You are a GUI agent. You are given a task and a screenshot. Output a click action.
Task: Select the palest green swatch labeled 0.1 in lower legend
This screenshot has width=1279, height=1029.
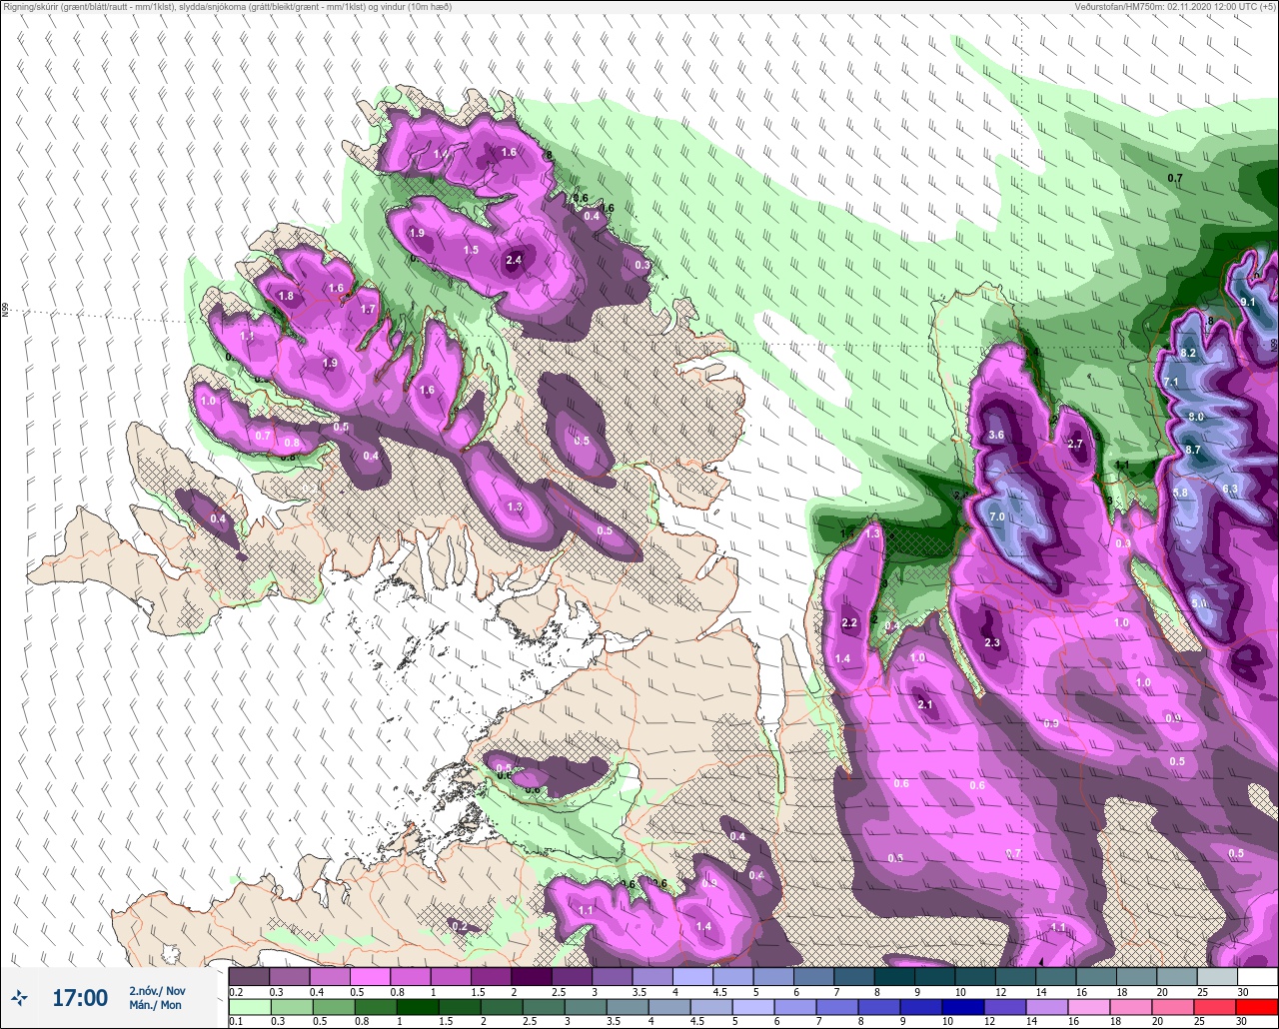249,1007
